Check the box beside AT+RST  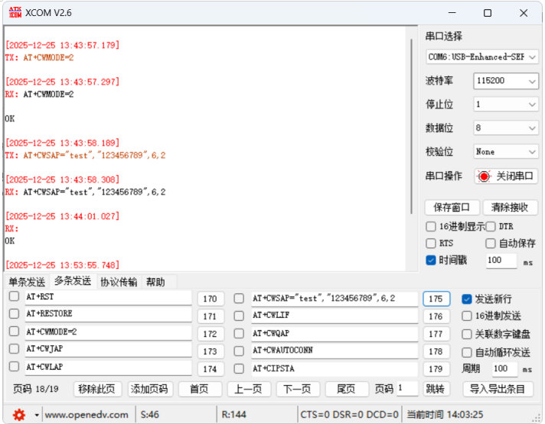[14, 296]
